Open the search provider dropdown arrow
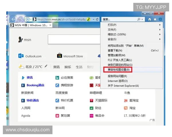Viewport: 172px width, 137px height. pyautogui.click(x=142, y=19)
